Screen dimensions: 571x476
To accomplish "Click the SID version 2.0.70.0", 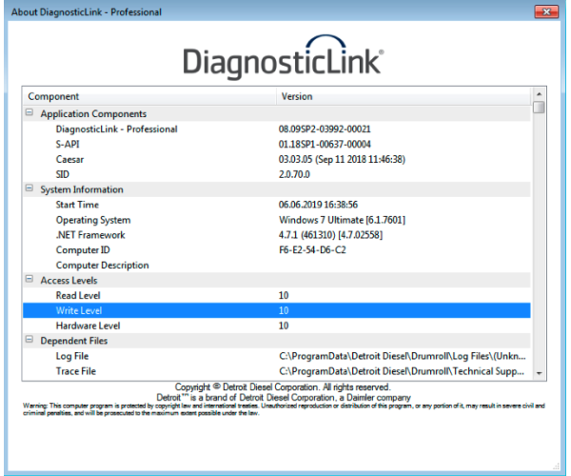I will pos(294,174).
